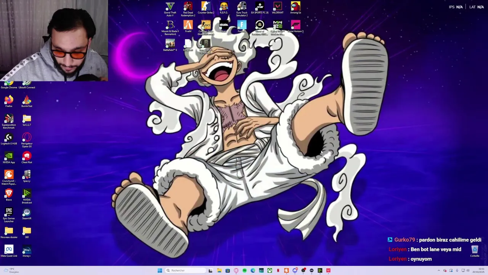Open the Epic Games Launcher shortcut
Screen dimensions: 488x275
coord(9,215)
